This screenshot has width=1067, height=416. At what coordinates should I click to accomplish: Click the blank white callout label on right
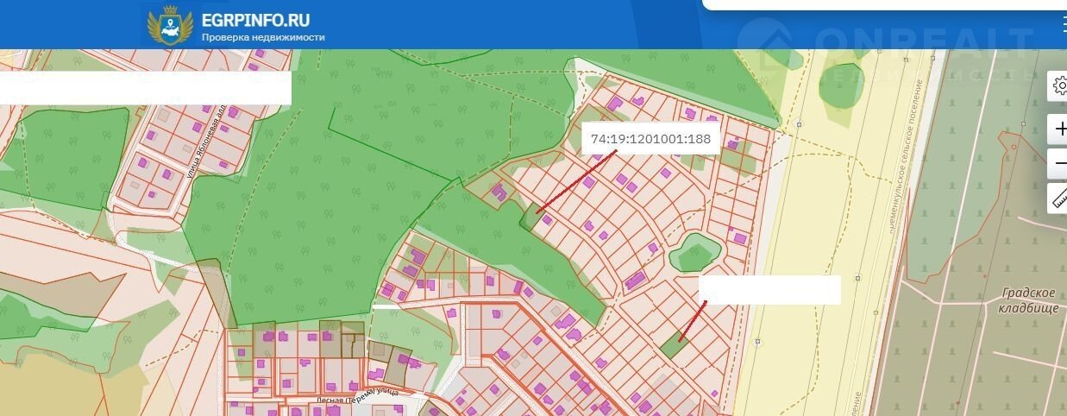(x=769, y=290)
